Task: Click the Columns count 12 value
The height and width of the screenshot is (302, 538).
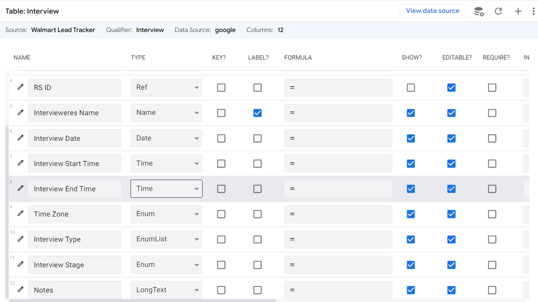Action: (x=281, y=30)
